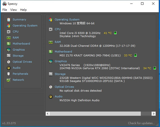Click the Optical Drives disc icon in sidebar

(x=8, y=62)
